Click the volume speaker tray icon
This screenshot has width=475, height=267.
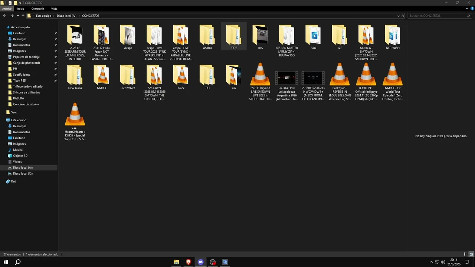point(443,262)
